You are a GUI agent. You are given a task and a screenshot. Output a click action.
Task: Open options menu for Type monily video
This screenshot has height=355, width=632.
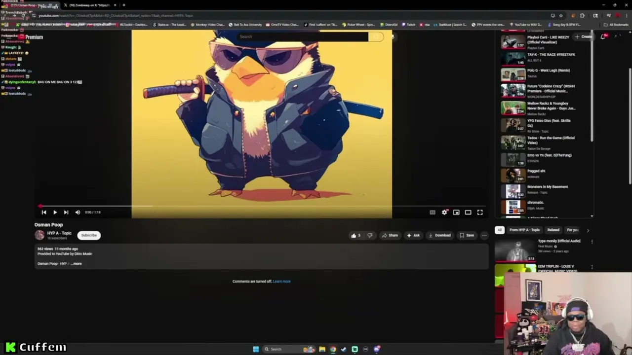coord(592,242)
